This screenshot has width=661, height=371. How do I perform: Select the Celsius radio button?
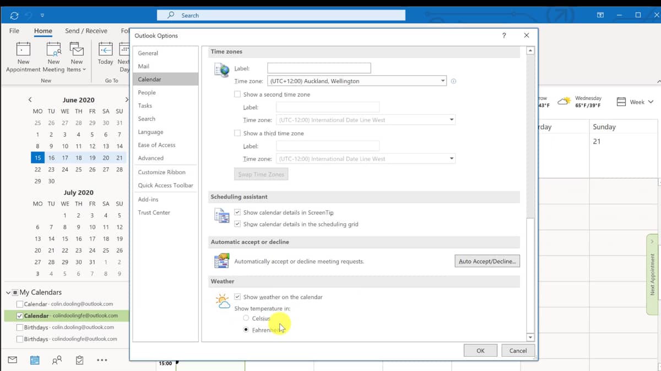coord(246,318)
